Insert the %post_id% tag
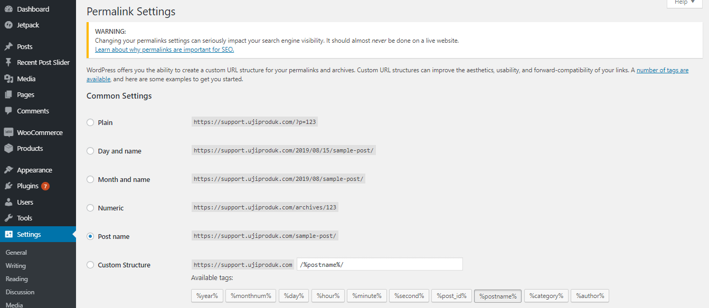Screen dimensions: 709x308 pos(452,296)
